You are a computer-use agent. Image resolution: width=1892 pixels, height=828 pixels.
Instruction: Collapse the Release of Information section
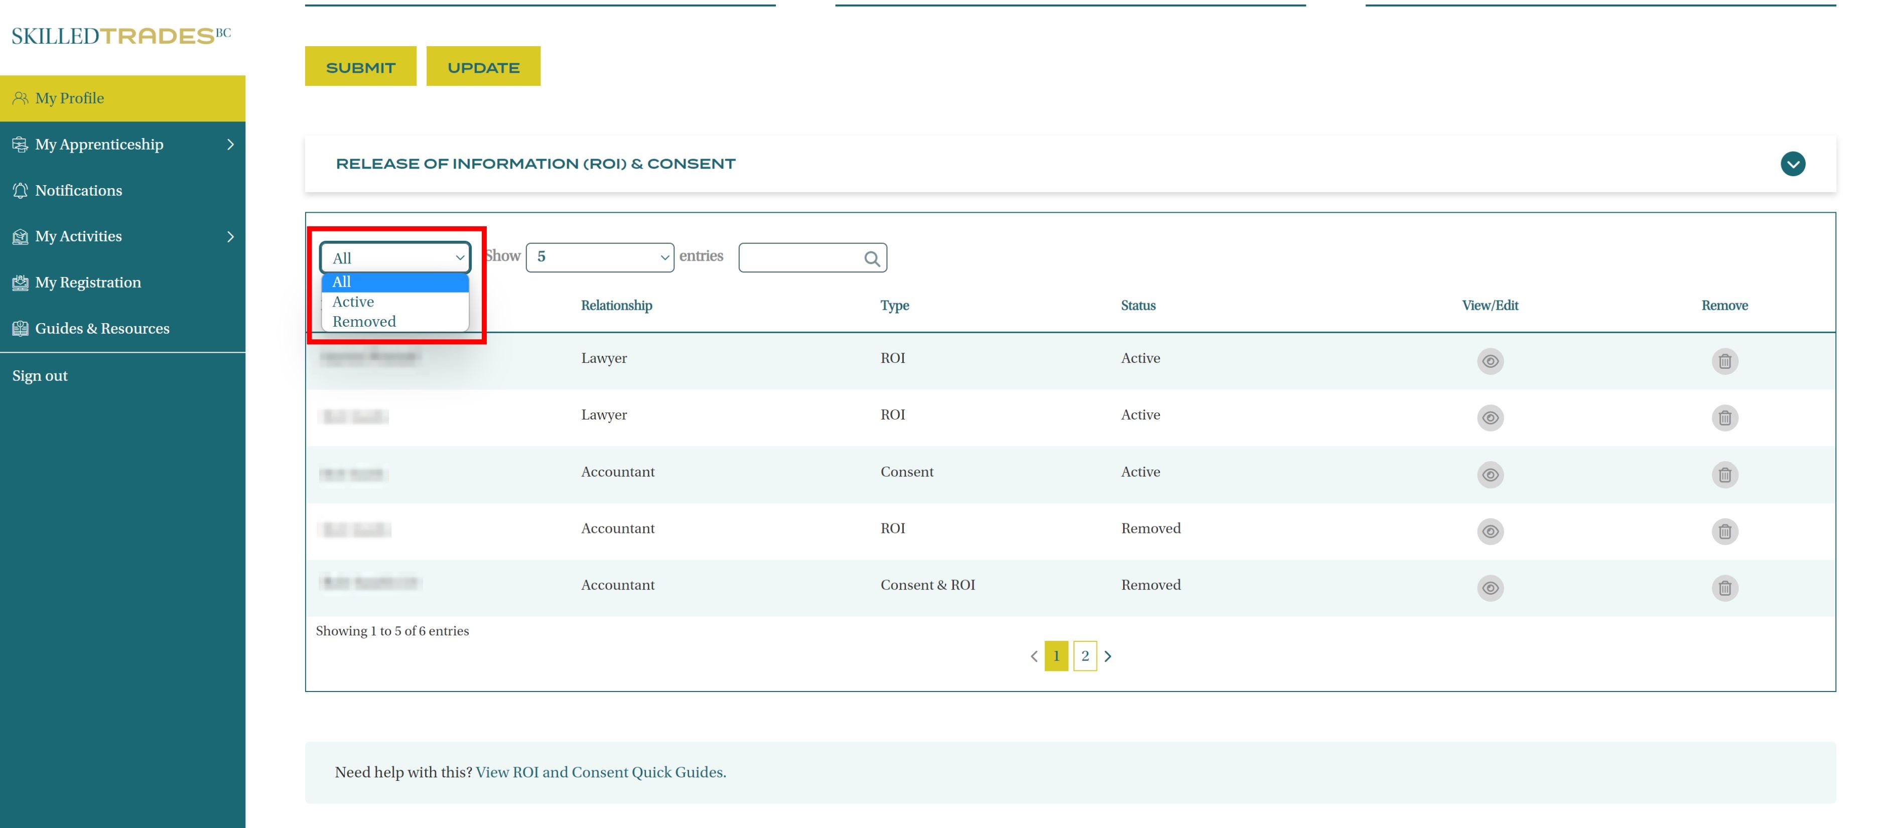(x=1792, y=164)
